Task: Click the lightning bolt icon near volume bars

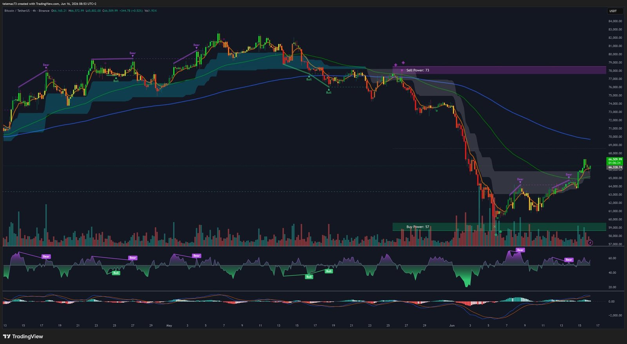Action: tap(590, 243)
